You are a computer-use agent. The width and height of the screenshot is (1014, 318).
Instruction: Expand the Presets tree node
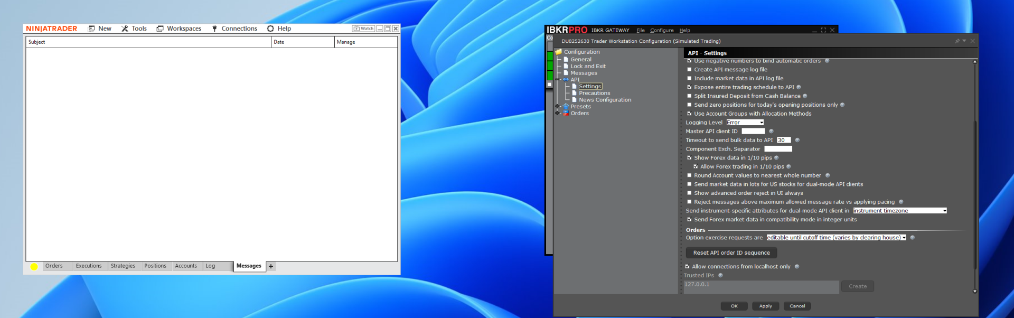pyautogui.click(x=557, y=107)
